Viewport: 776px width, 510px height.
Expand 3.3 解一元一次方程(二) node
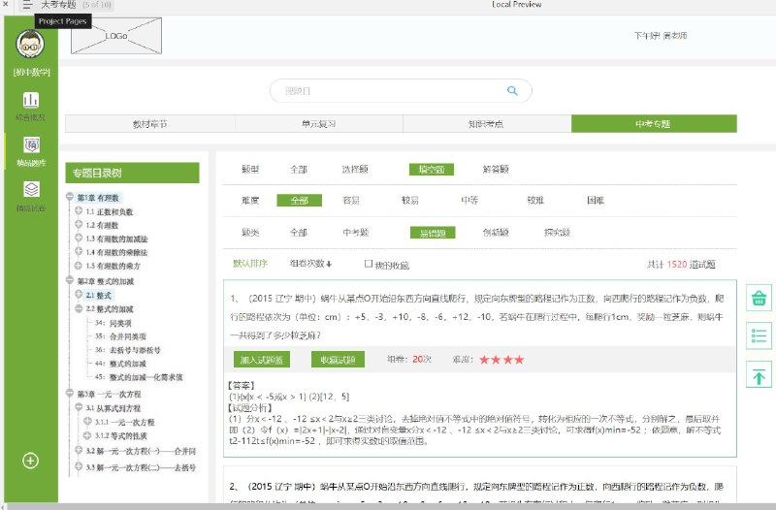[79, 466]
